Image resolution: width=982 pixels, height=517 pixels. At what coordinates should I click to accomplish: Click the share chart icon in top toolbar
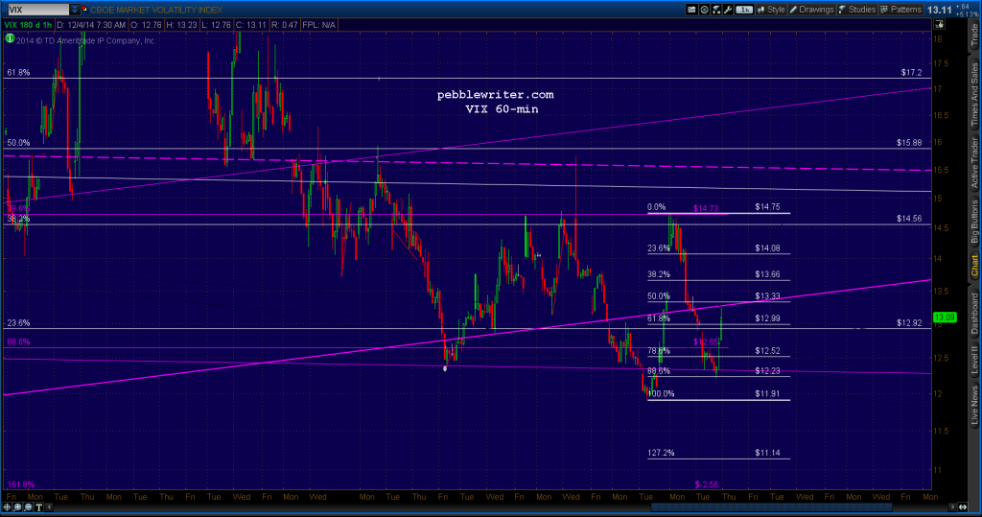click(x=691, y=10)
